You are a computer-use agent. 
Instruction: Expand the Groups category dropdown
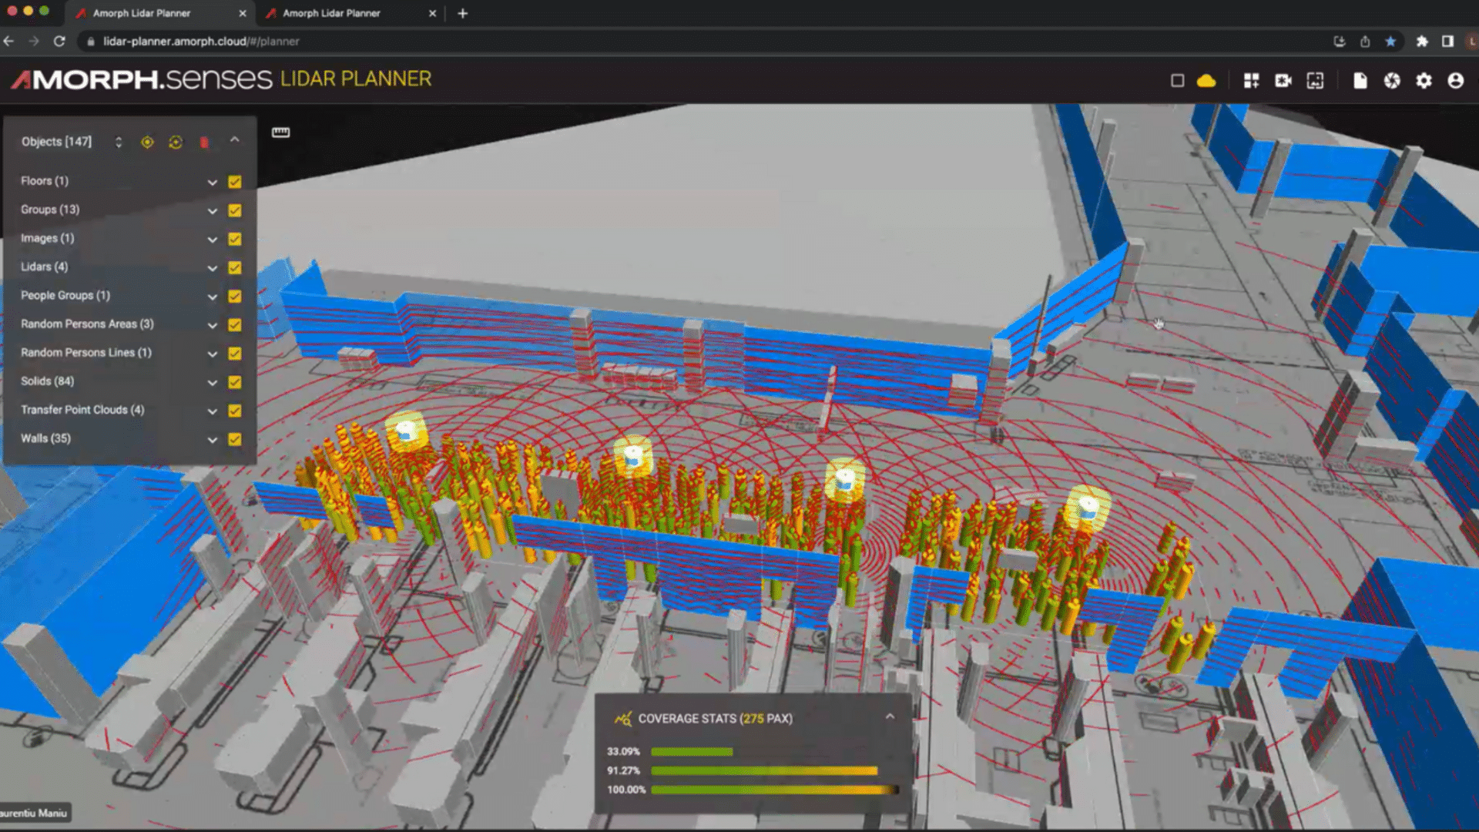click(213, 210)
